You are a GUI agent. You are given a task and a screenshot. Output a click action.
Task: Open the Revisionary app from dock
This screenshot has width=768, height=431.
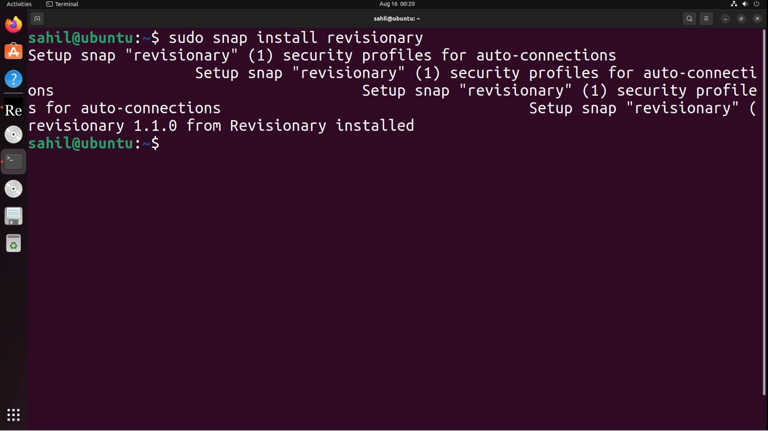(14, 110)
